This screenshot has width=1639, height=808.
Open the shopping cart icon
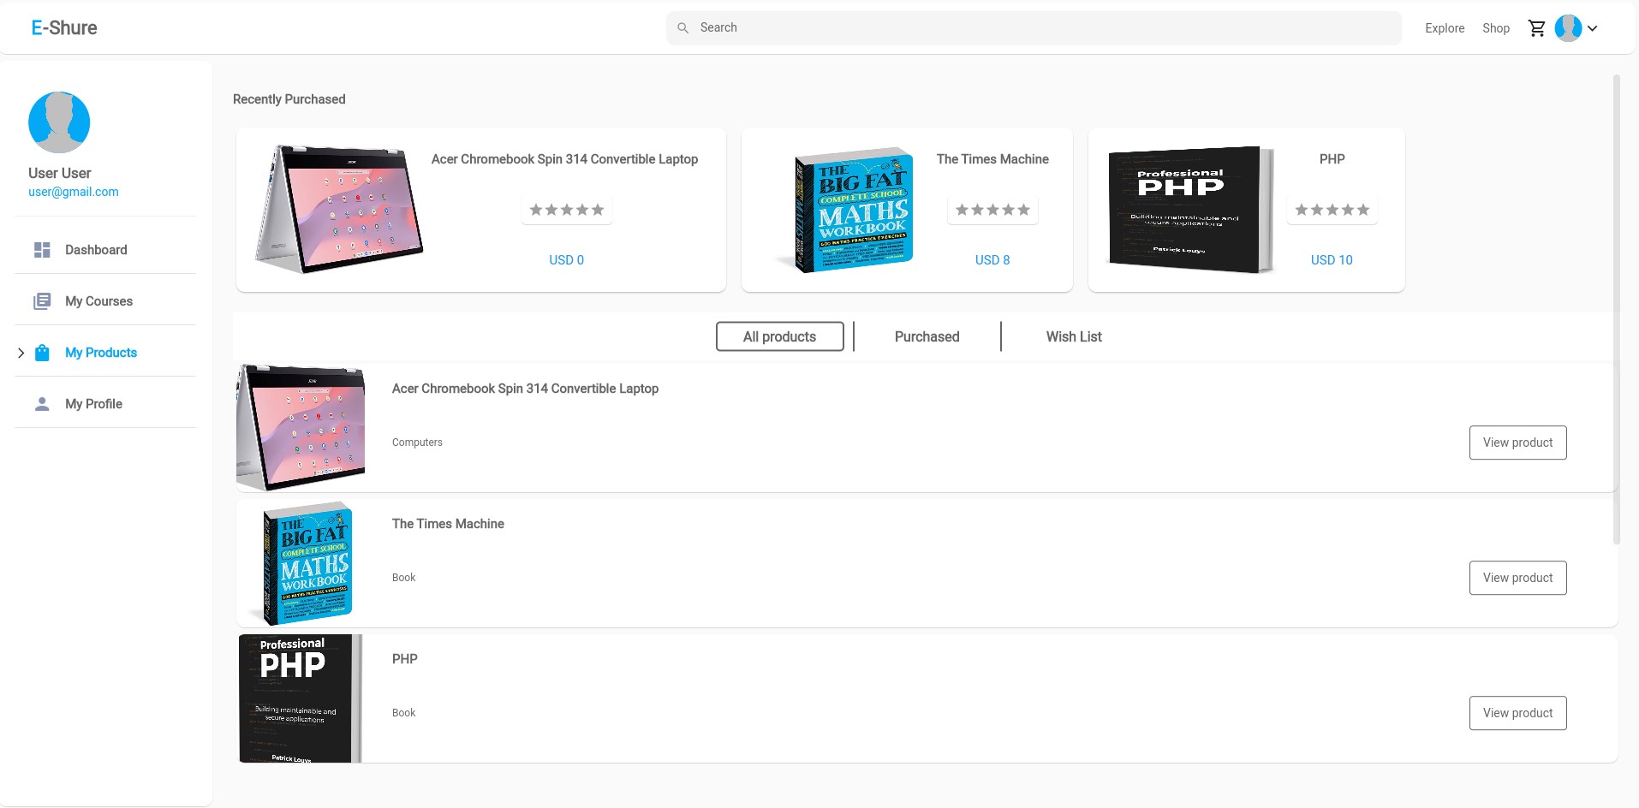click(x=1537, y=28)
